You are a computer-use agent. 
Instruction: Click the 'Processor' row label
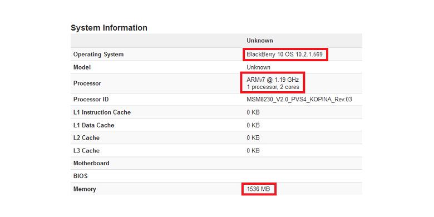pyautogui.click(x=87, y=83)
